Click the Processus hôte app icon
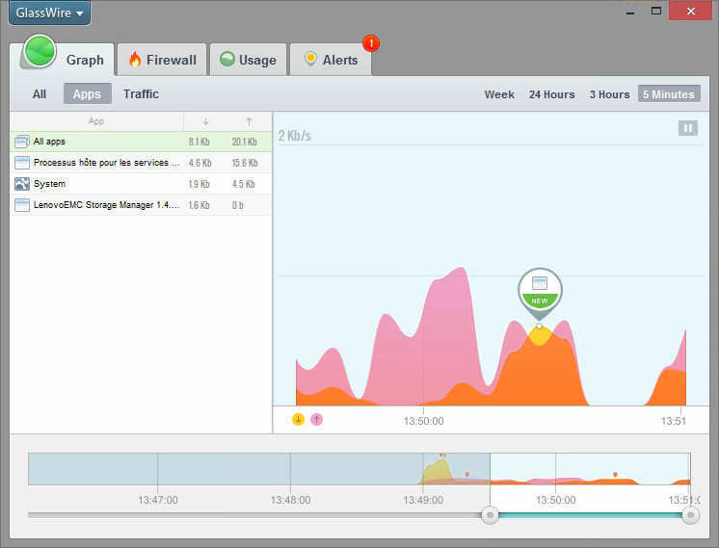 [x=22, y=163]
